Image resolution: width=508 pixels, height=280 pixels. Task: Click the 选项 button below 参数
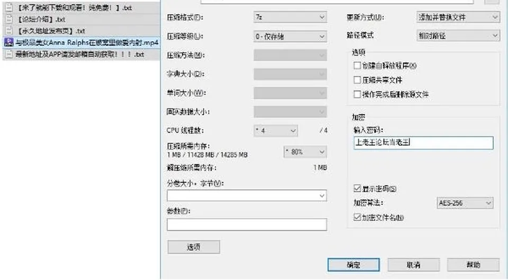tap(194, 247)
